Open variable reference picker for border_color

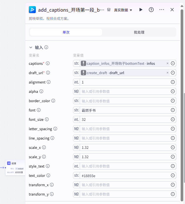click(173, 101)
